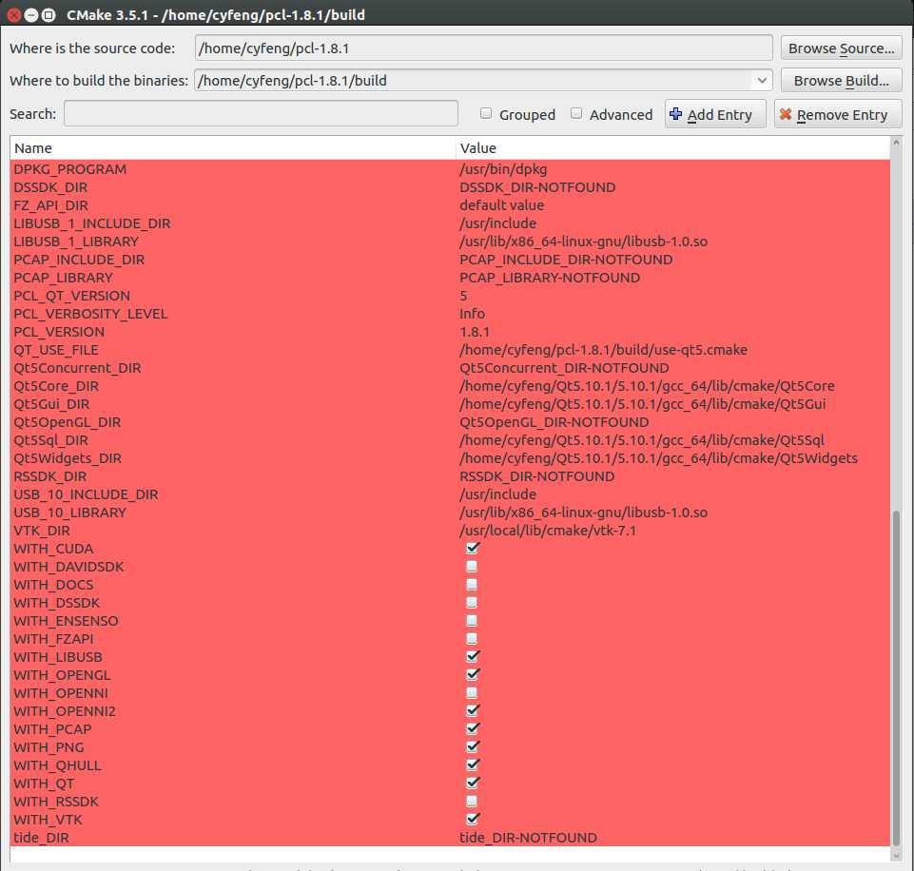The image size is (914, 871).
Task: Click the PCL_QT_VERSION value 5
Action: 463,296
